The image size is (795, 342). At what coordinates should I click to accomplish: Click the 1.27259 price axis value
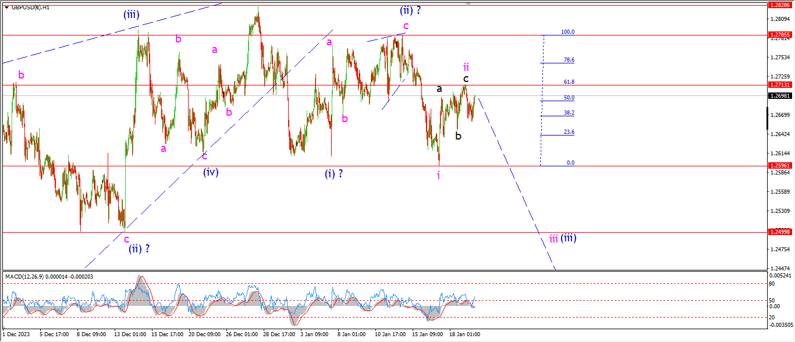point(780,77)
